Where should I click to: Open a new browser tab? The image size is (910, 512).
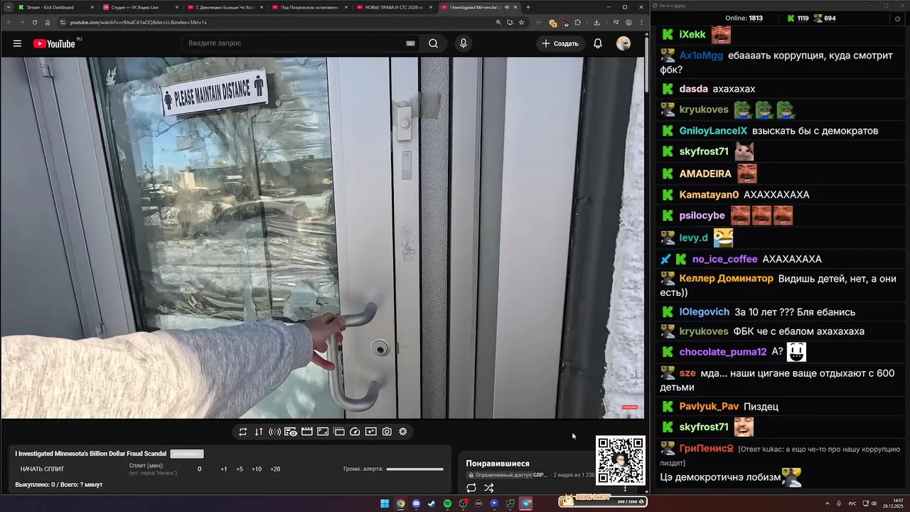click(528, 7)
